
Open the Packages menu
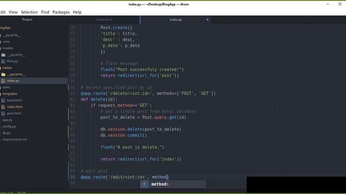pyautogui.click(x=61, y=12)
